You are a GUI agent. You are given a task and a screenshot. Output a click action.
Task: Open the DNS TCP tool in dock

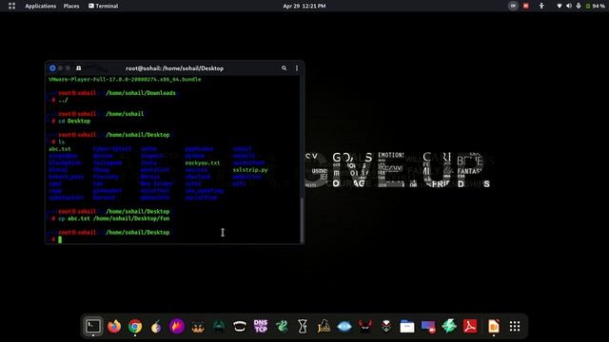coord(261,327)
